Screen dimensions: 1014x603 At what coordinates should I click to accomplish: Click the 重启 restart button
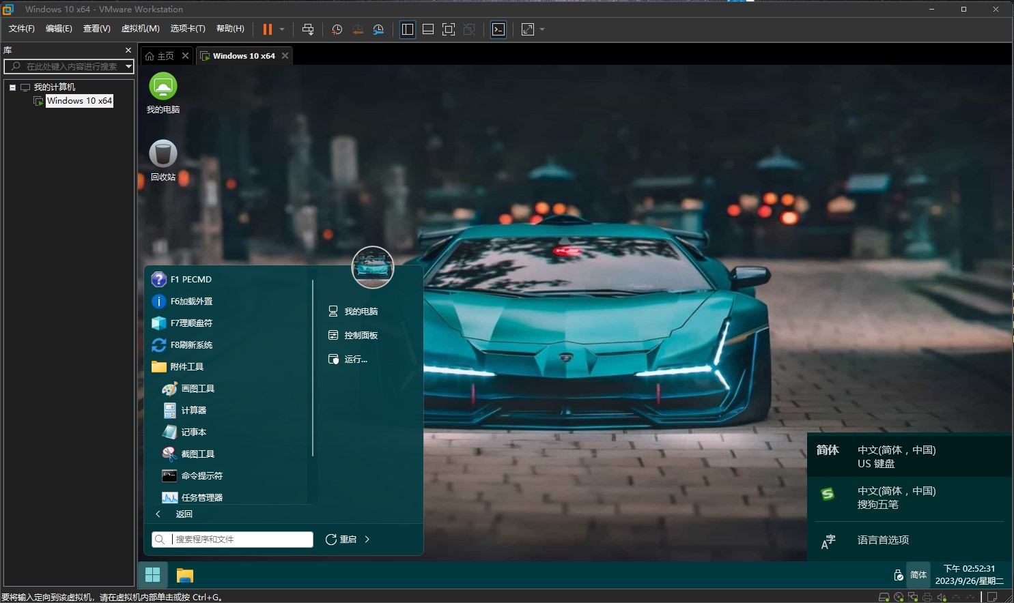pyautogui.click(x=341, y=540)
